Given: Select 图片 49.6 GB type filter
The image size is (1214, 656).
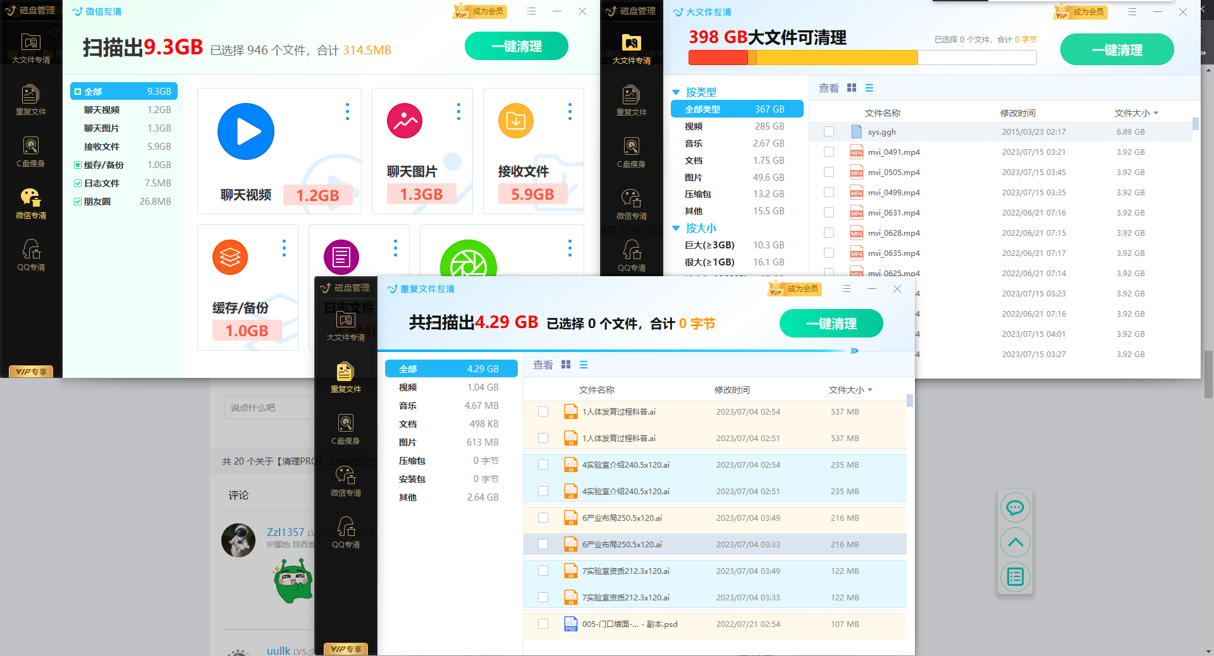Looking at the screenshot, I should (737, 178).
